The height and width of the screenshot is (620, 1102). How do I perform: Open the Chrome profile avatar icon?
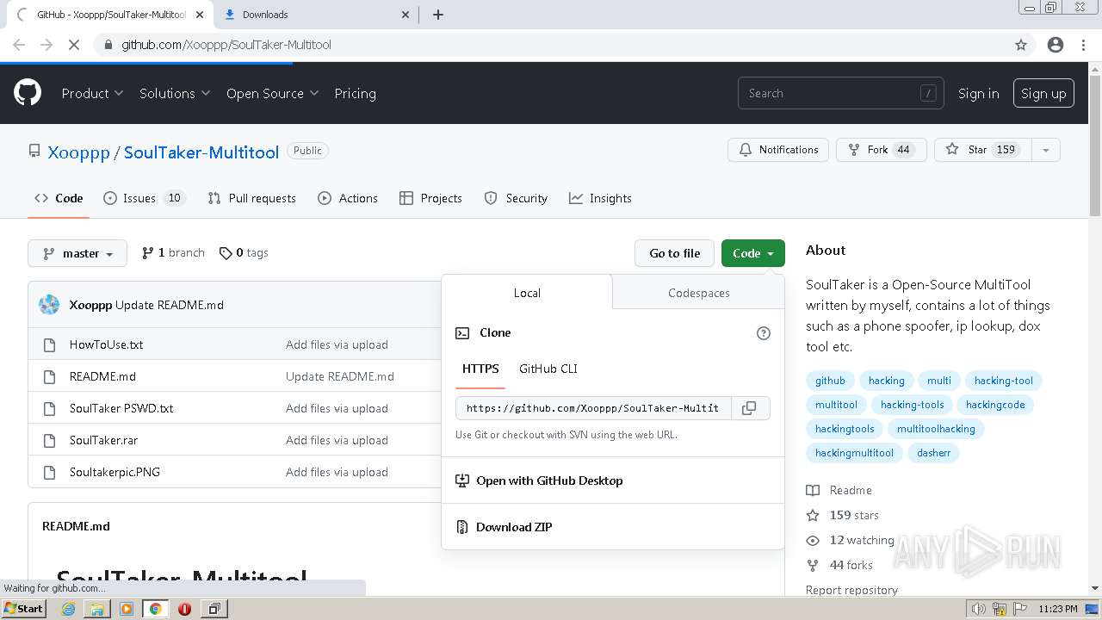point(1056,45)
